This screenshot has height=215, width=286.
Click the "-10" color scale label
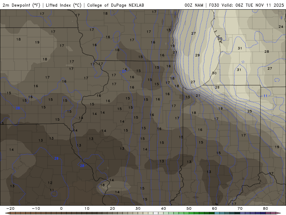(36, 209)
